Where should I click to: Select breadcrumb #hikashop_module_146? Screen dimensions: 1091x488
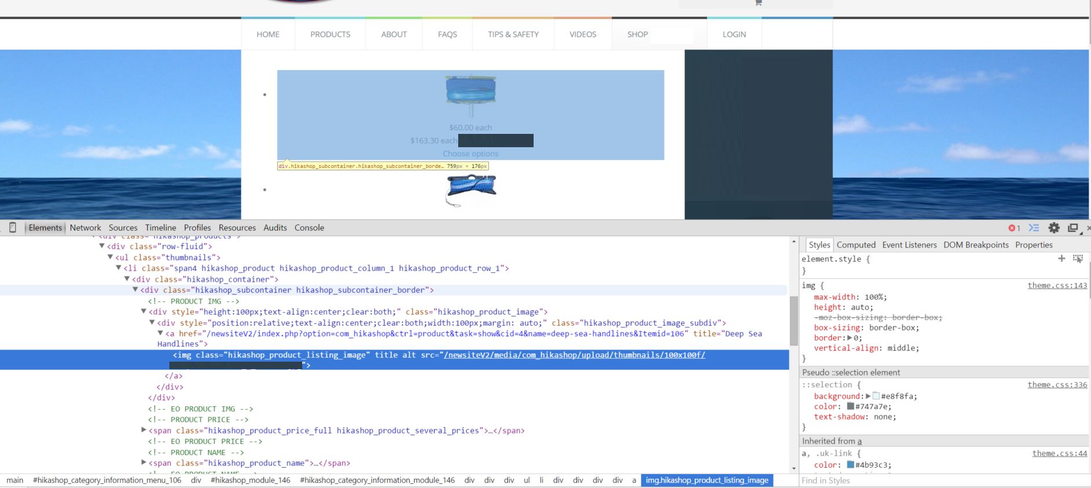(251, 480)
